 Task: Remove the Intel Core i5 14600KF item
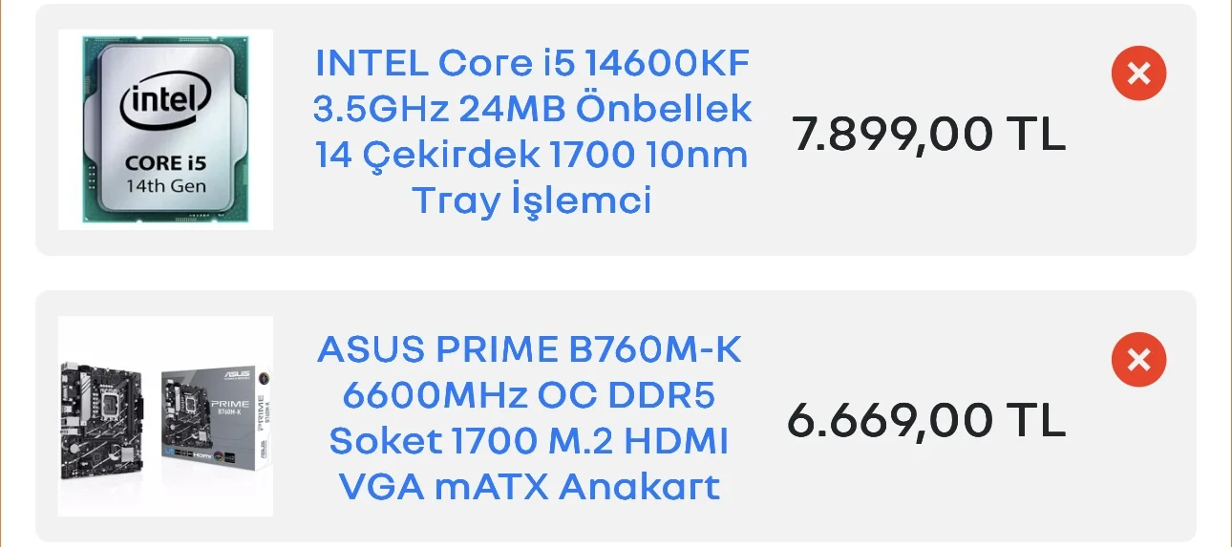click(x=1138, y=74)
